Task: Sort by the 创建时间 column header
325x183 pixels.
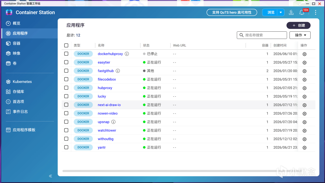Action: click(x=280, y=45)
